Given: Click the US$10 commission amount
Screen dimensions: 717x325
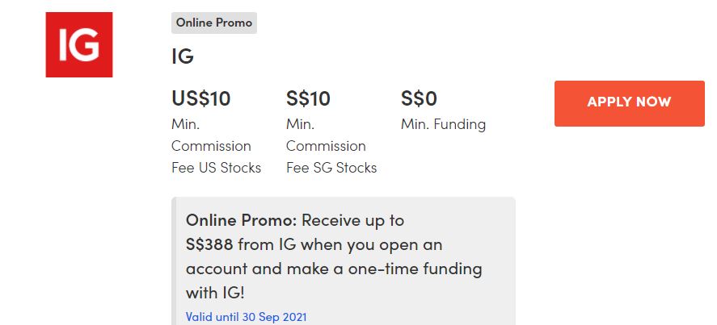Looking at the screenshot, I should coord(200,98).
